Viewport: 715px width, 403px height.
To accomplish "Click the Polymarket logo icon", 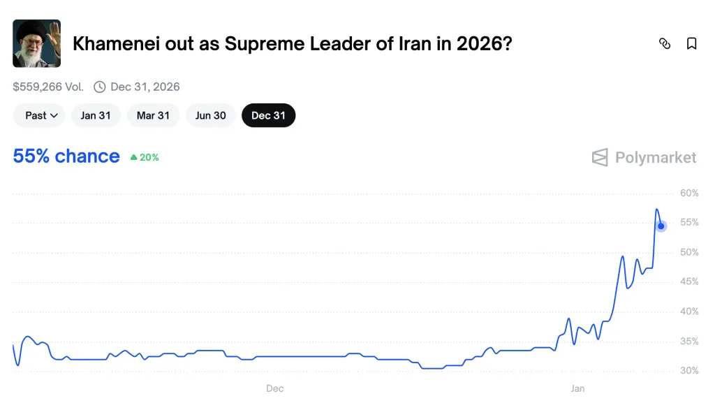I will tap(600, 157).
